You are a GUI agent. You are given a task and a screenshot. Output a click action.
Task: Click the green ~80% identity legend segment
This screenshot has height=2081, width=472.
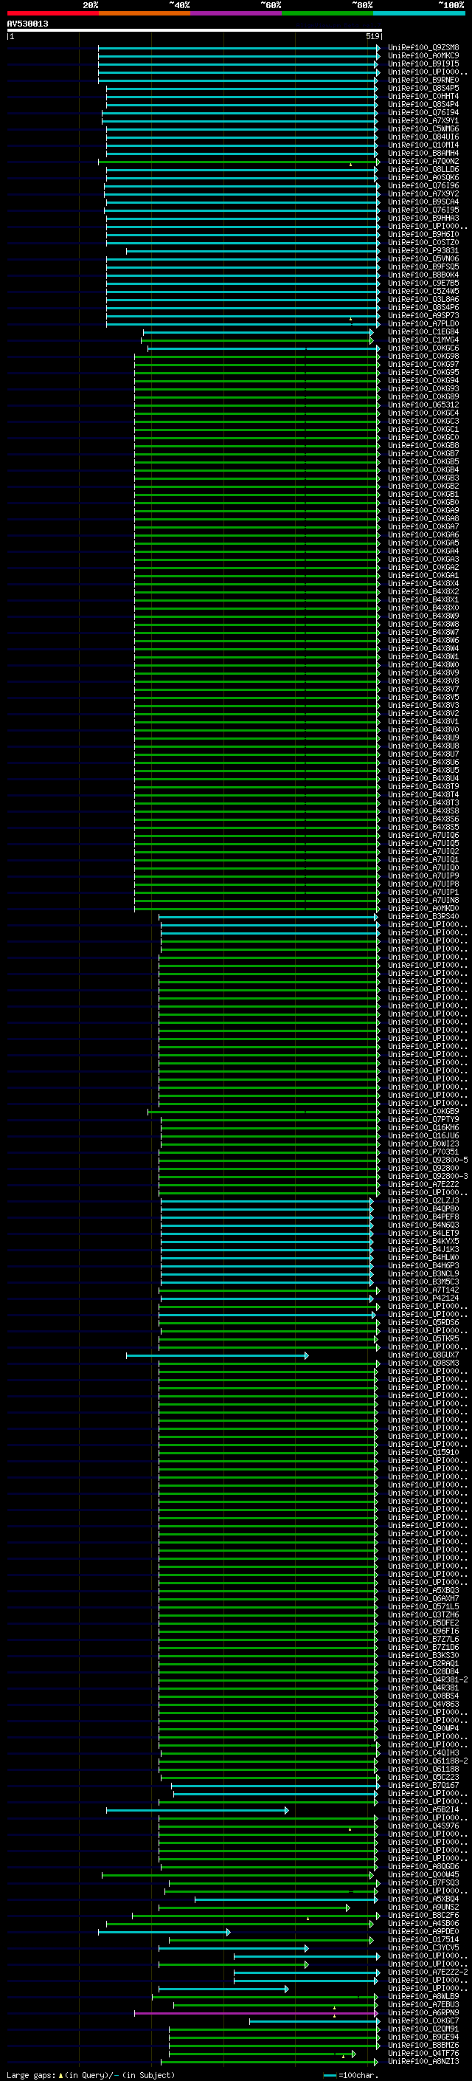coord(327,13)
